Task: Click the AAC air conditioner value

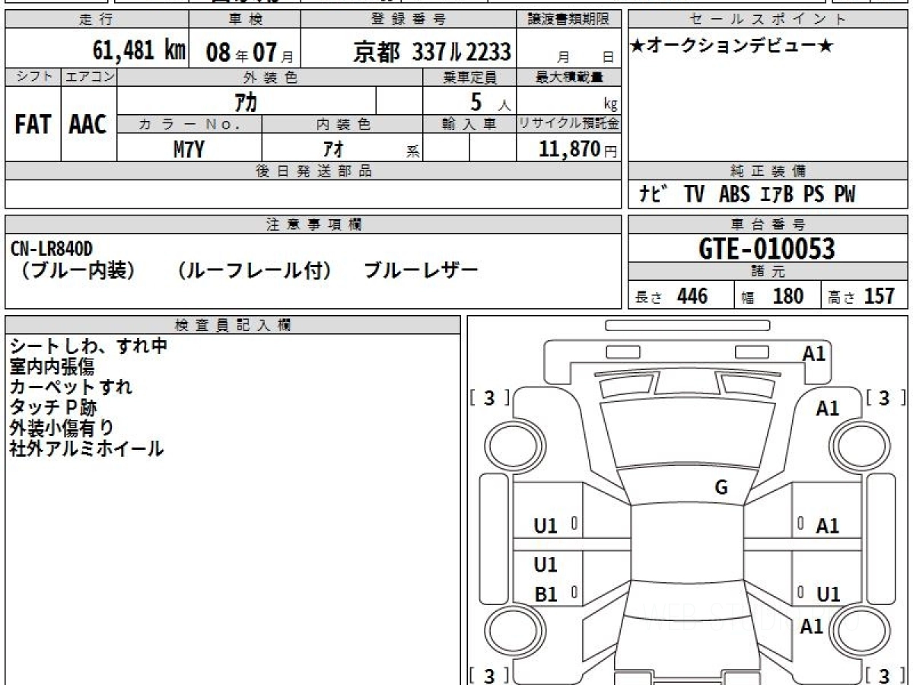Action: point(88,124)
